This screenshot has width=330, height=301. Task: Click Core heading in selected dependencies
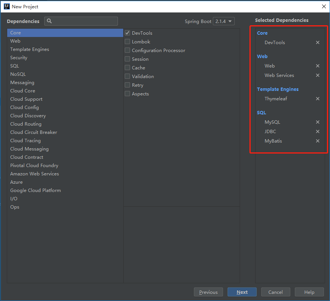(262, 33)
